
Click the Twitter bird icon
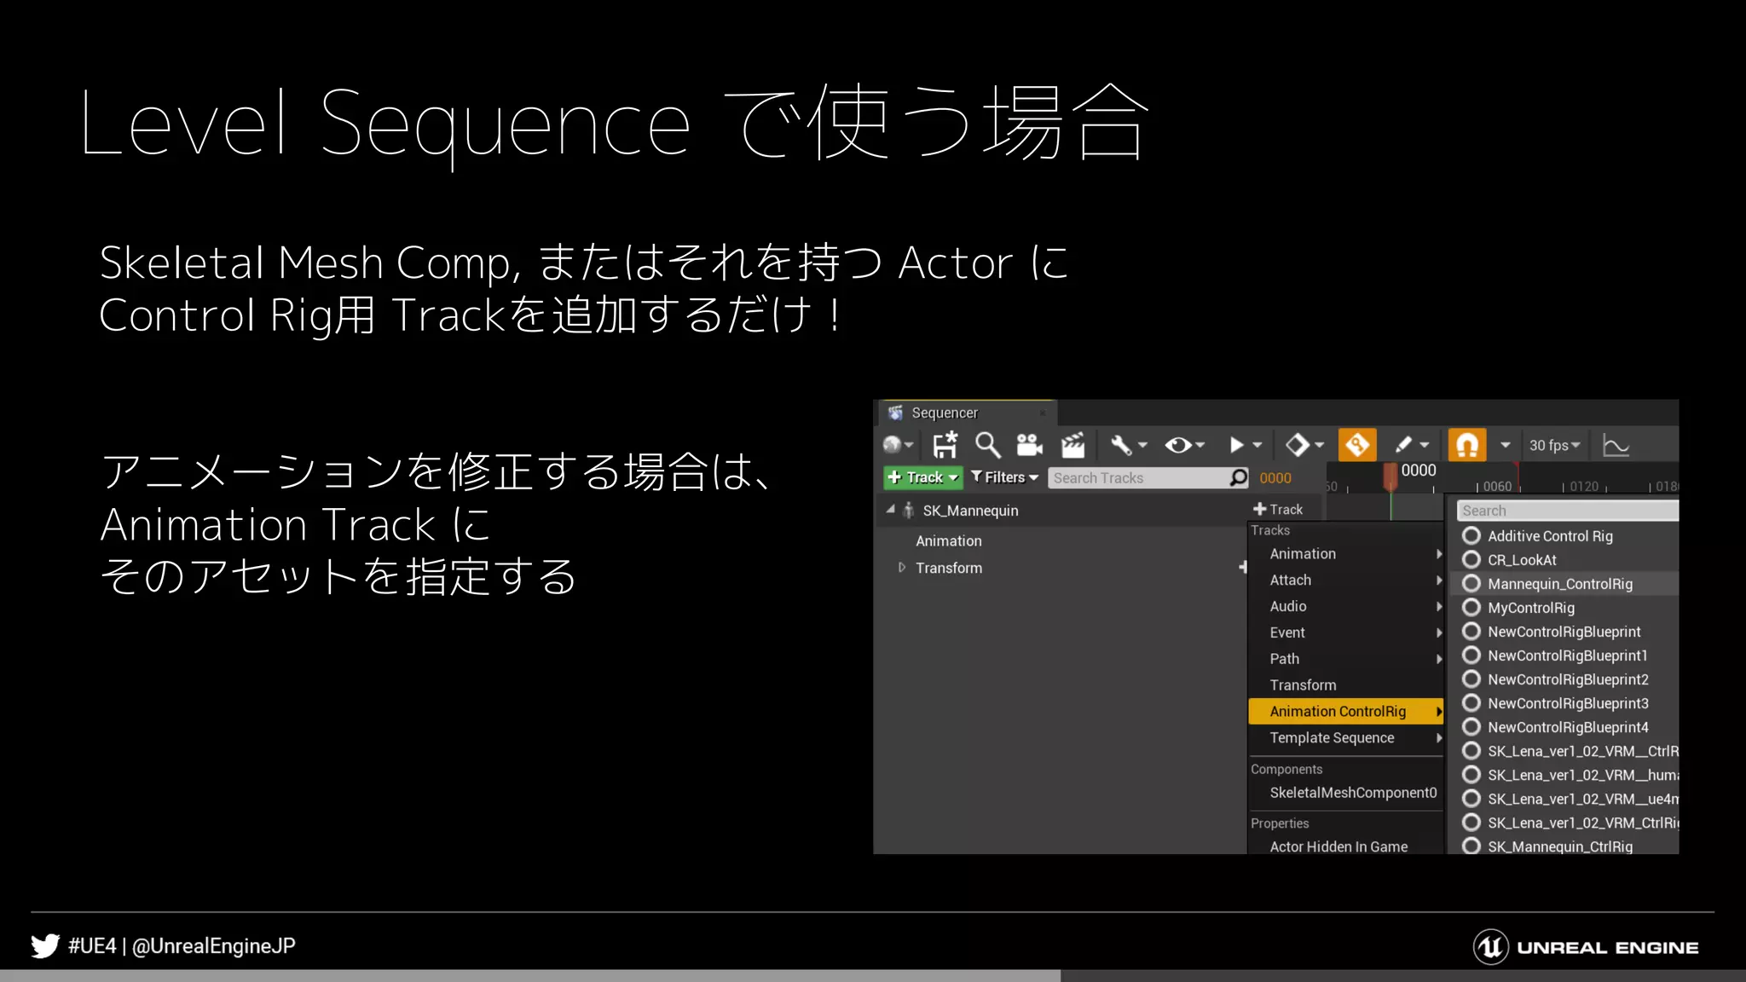[x=45, y=945]
